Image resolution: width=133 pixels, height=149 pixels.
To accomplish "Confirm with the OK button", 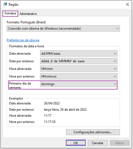I will click(76, 143).
